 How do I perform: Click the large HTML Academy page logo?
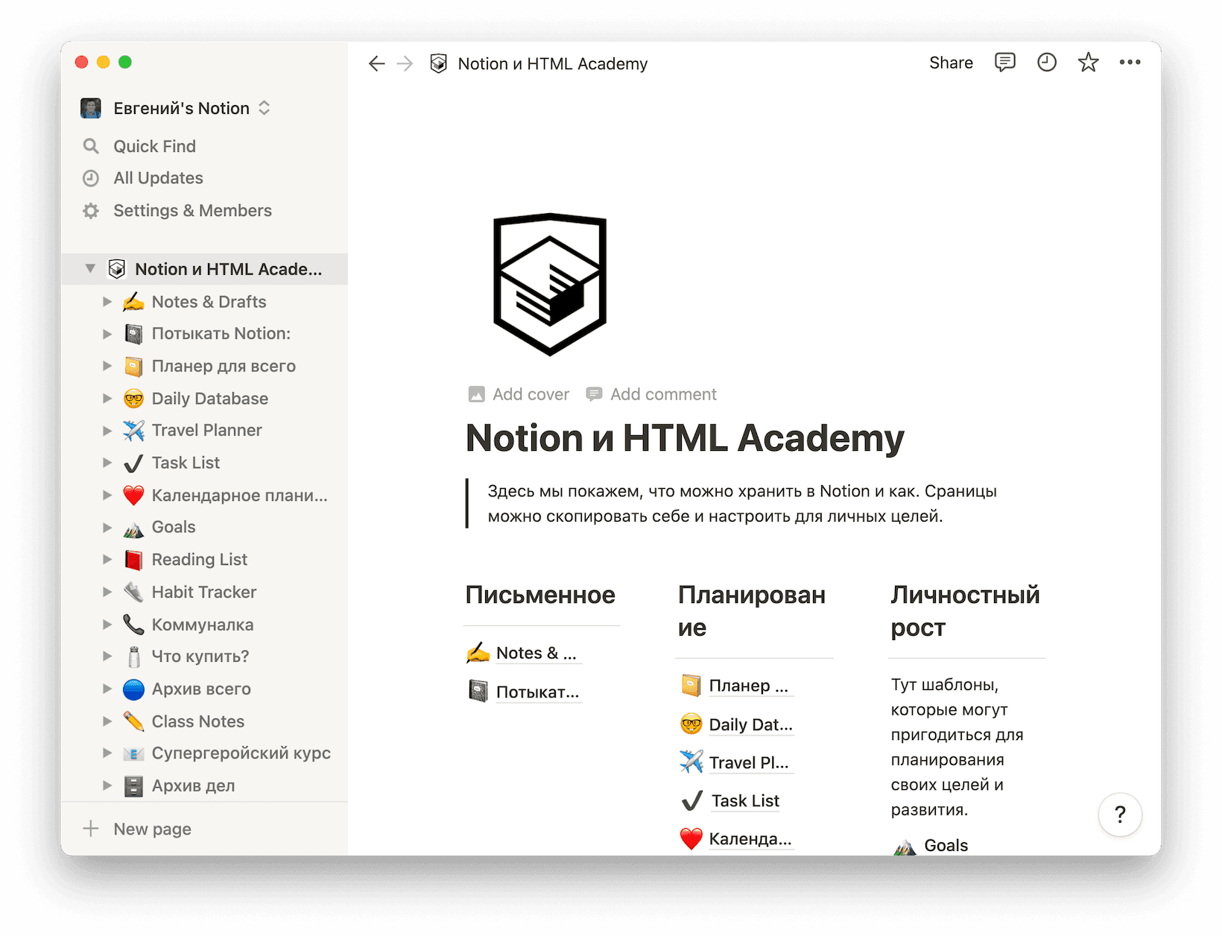point(550,284)
